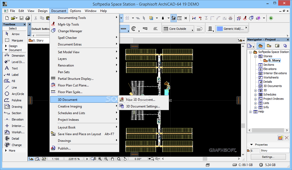The height and width of the screenshot is (170, 292).
Task: Toggle the Measure ruler toolbar button
Action: pyautogui.click(x=180, y=18)
